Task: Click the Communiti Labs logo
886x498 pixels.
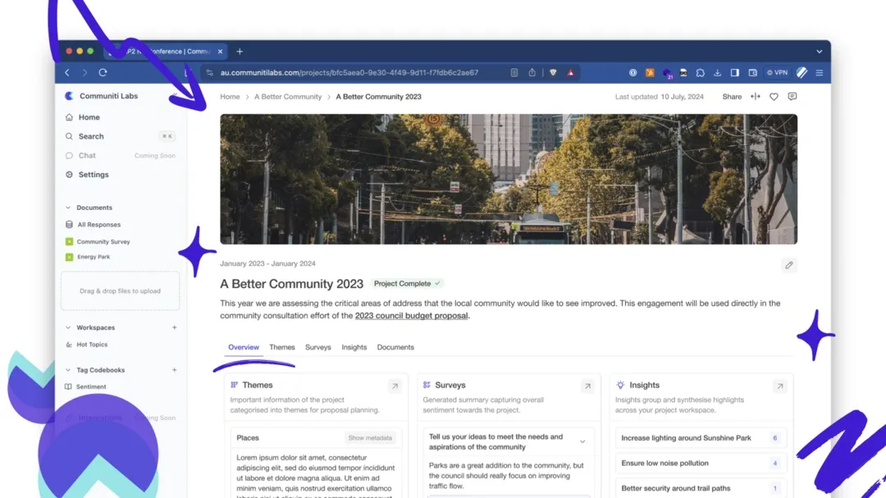Action: click(69, 96)
